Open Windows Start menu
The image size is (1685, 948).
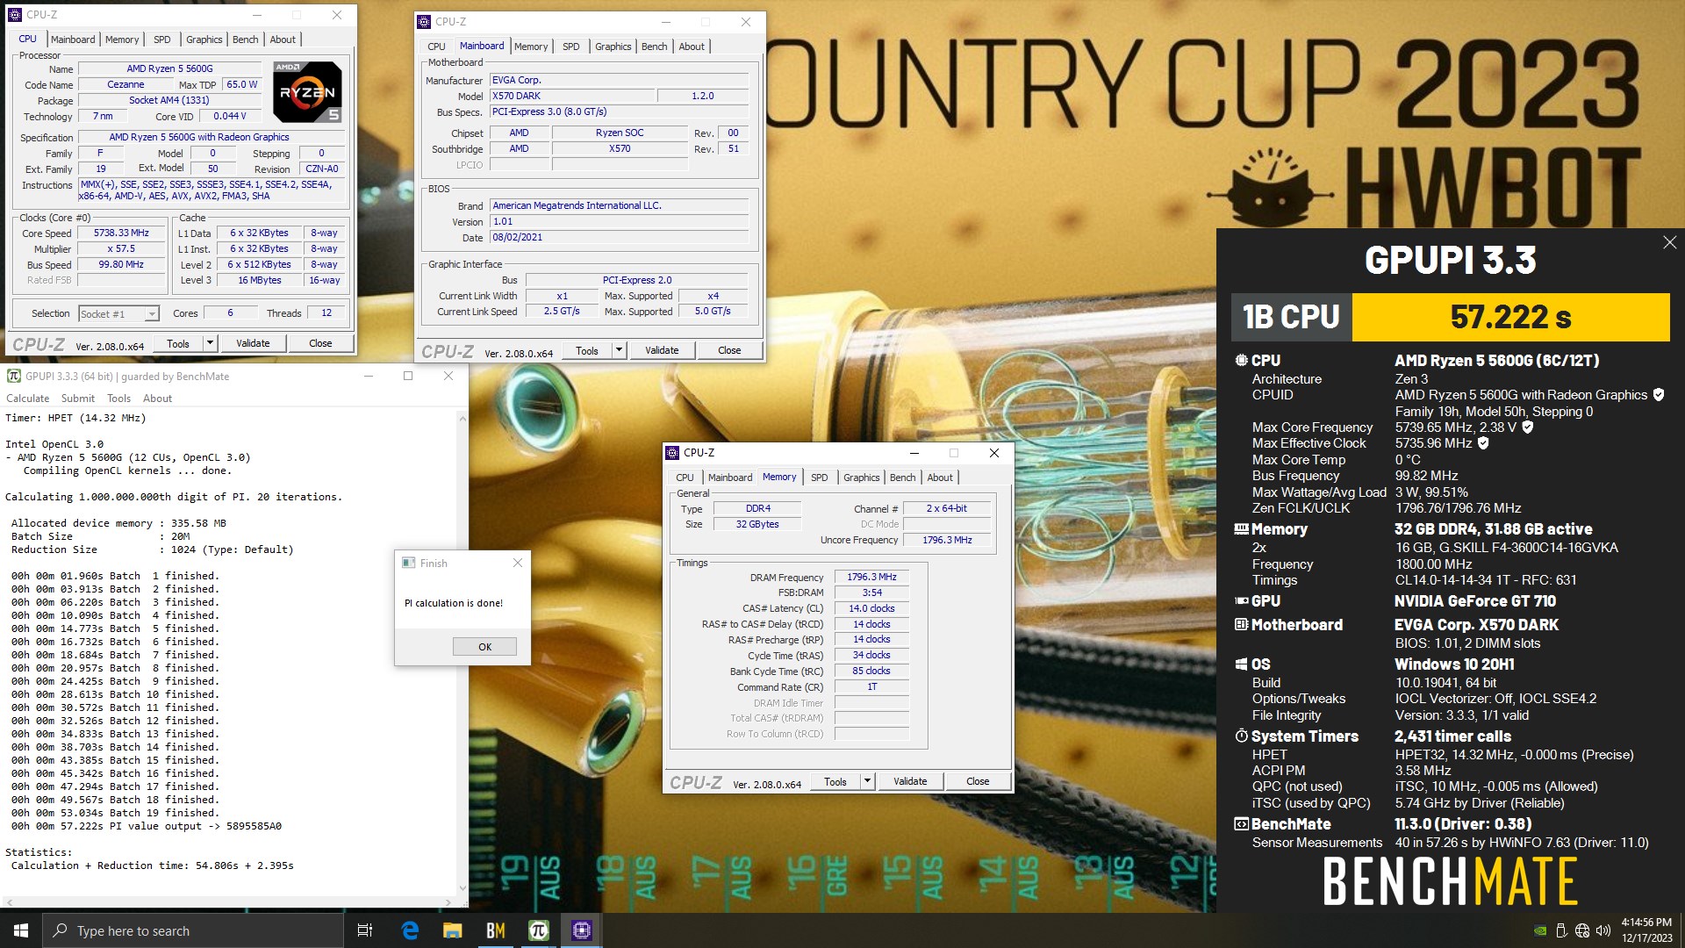21,930
